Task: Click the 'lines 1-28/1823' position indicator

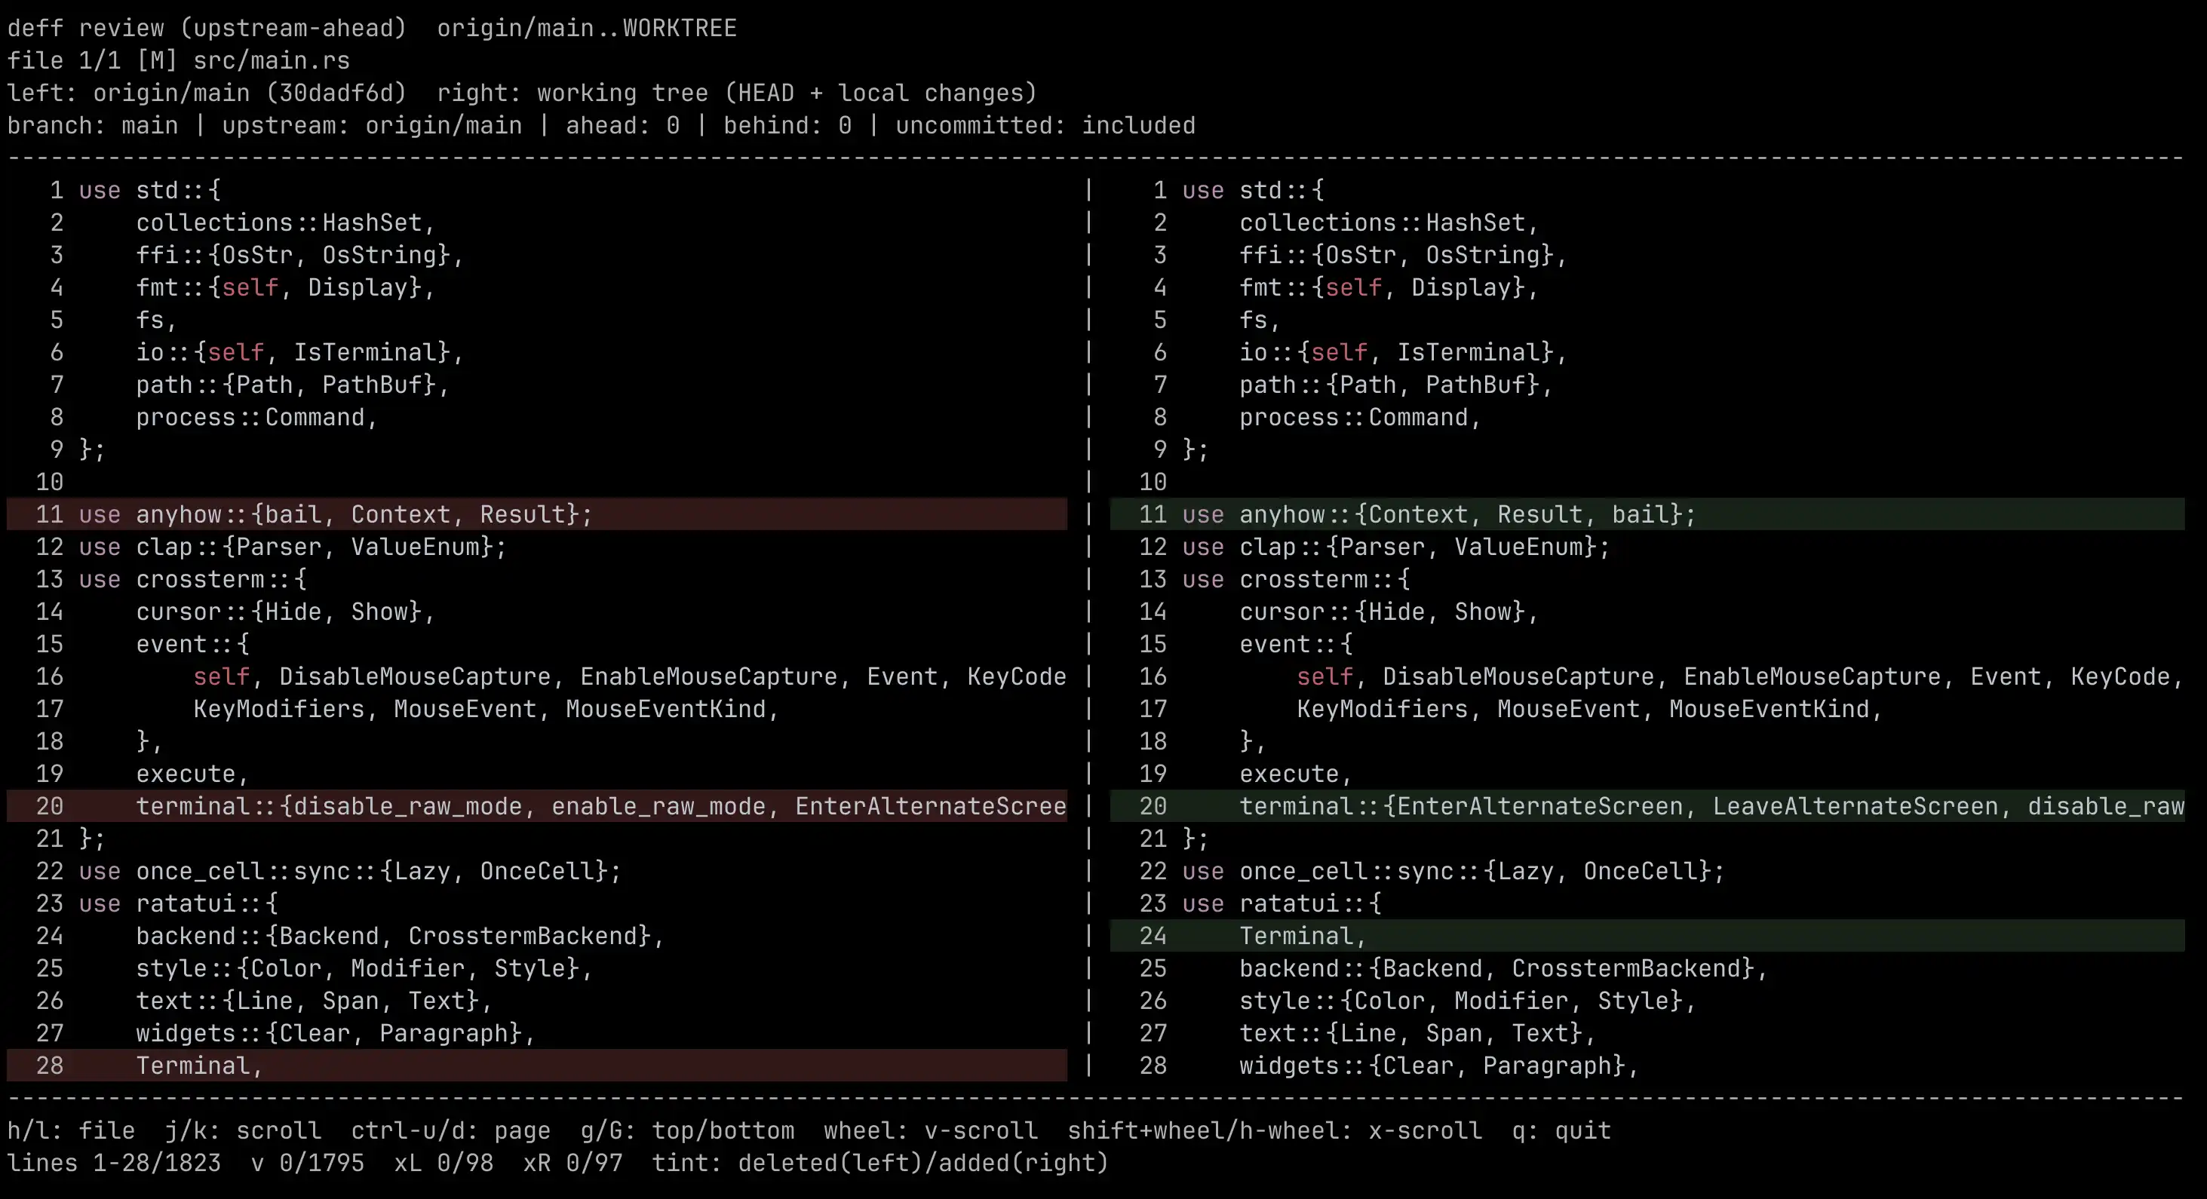Action: [x=114, y=1163]
